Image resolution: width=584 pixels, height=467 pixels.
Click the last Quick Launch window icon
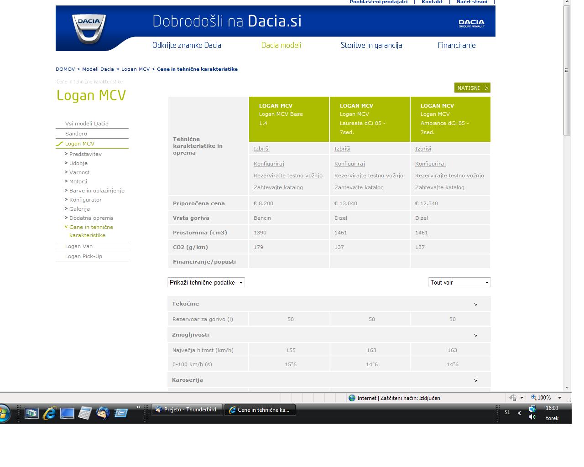121,413
